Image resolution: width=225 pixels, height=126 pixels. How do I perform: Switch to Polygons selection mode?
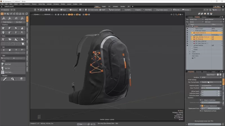pos(73,10)
